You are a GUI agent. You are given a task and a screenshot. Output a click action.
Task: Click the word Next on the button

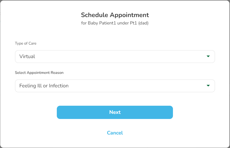(x=115, y=112)
